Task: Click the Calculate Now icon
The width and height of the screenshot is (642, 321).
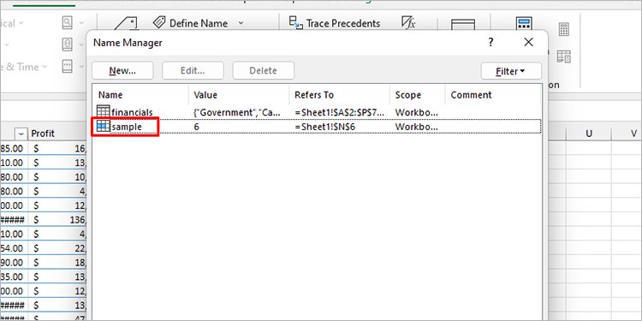Action: (564, 29)
